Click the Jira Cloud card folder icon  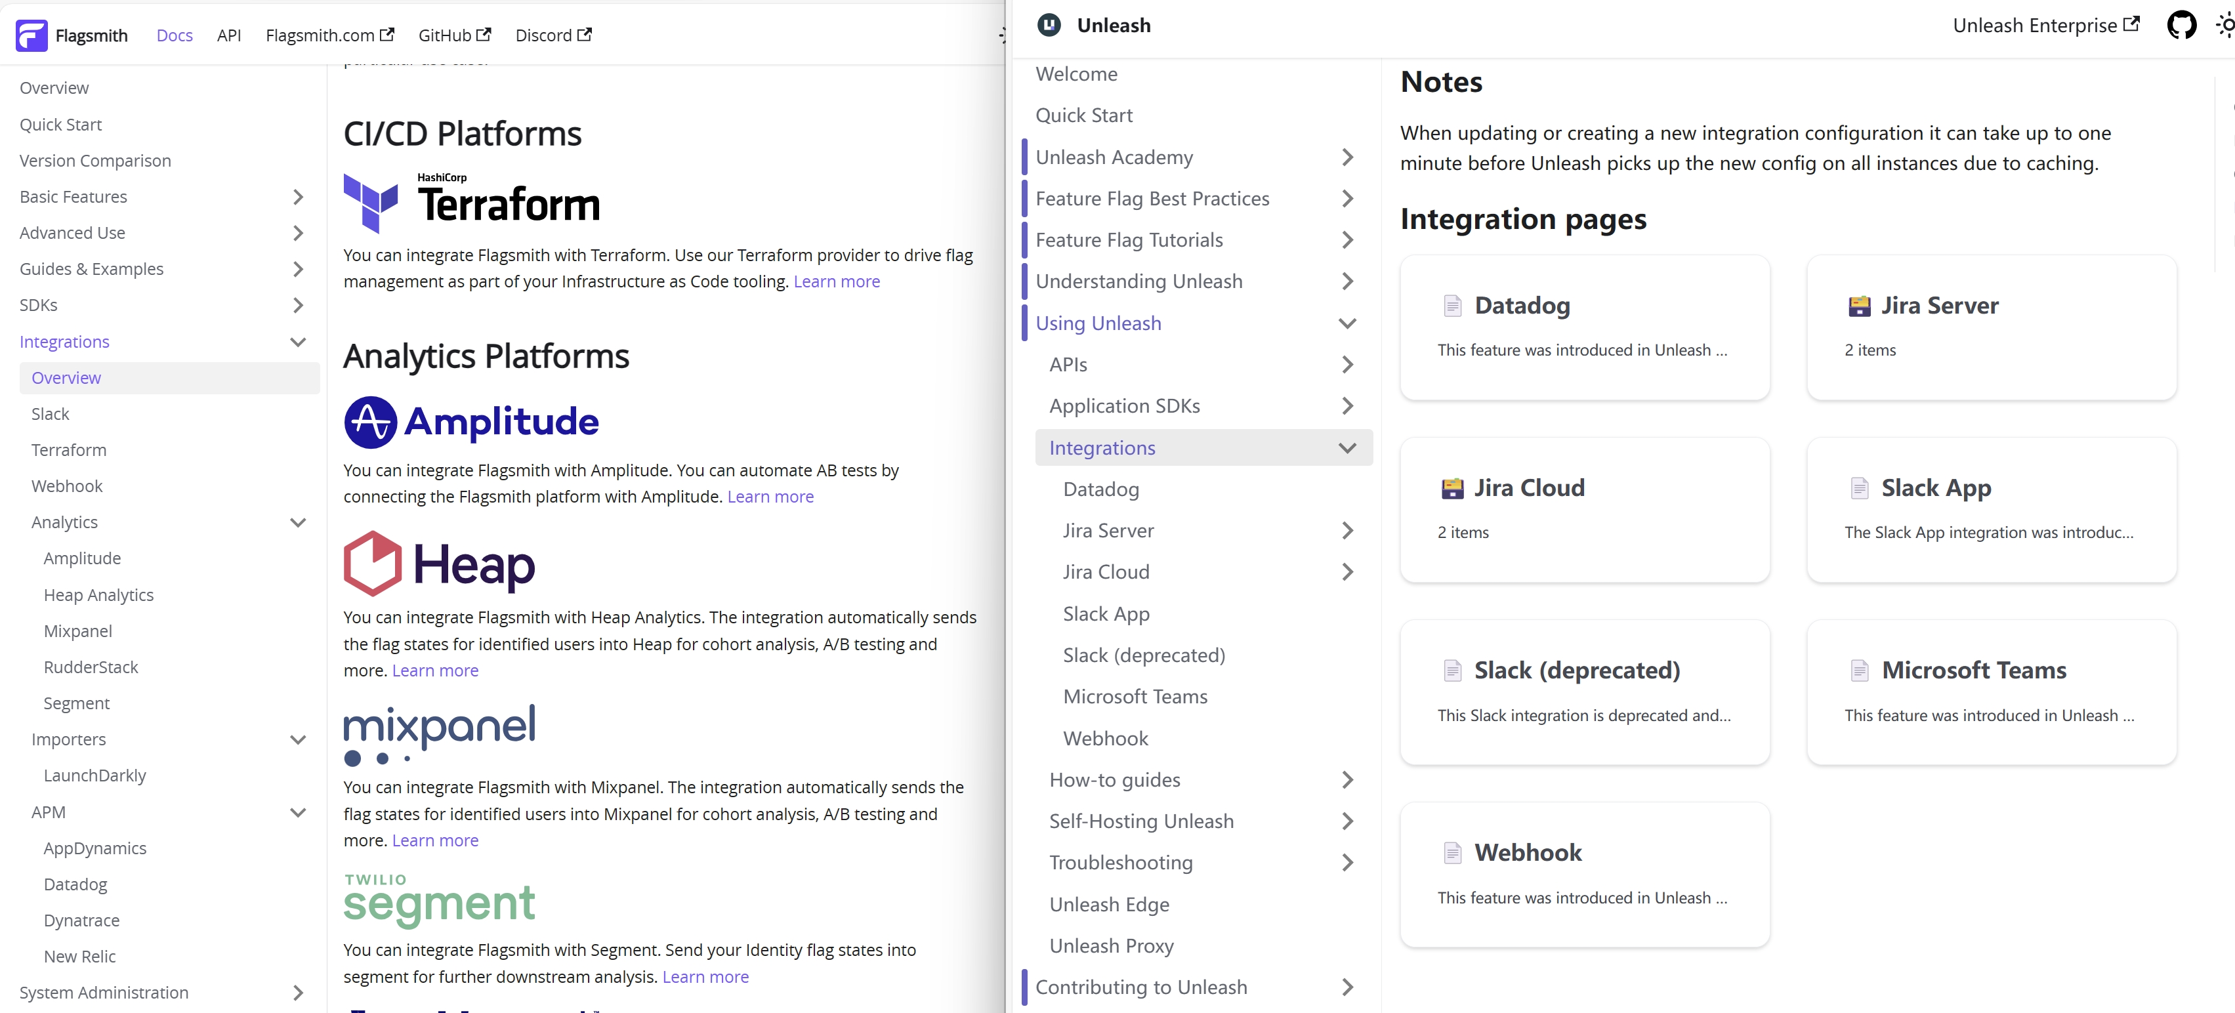1452,488
